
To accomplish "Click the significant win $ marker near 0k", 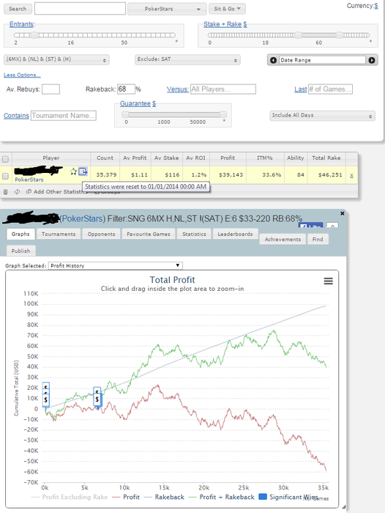I will 46,400.
